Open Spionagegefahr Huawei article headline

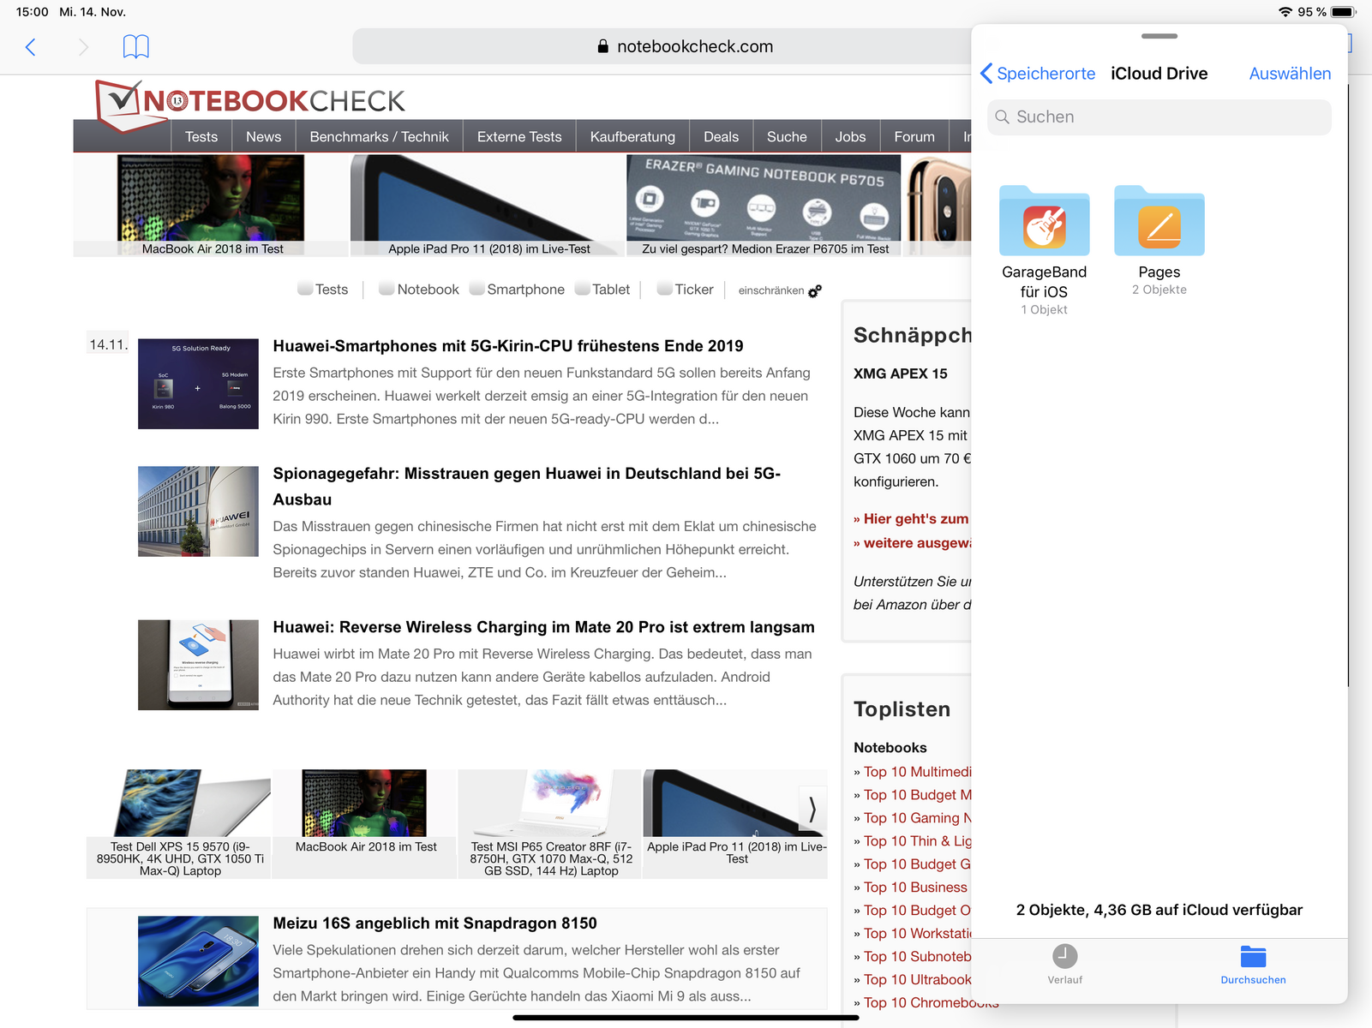click(527, 487)
